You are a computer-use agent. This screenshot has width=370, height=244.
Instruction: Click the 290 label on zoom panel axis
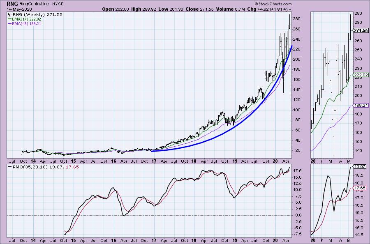pyautogui.click(x=358, y=14)
